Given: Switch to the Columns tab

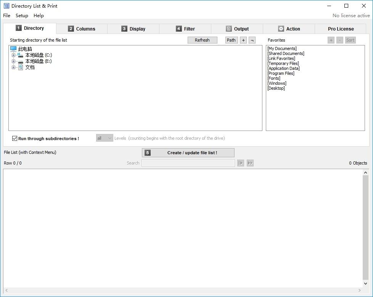Looking at the screenshot, I should coord(82,29).
